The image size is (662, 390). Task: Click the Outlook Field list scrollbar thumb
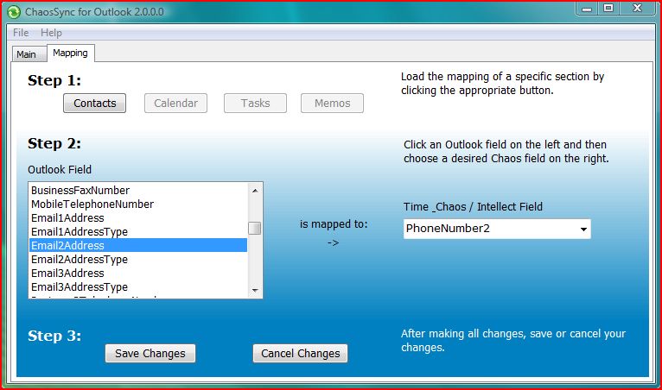point(255,228)
